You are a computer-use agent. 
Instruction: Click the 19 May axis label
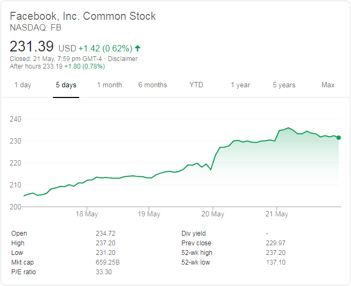point(149,214)
